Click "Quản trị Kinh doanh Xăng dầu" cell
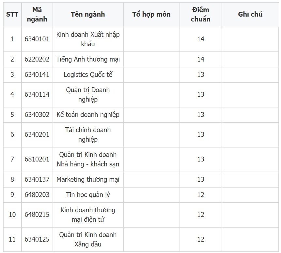Image resolution: width=281 pixels, height=253 pixels. (x=88, y=239)
